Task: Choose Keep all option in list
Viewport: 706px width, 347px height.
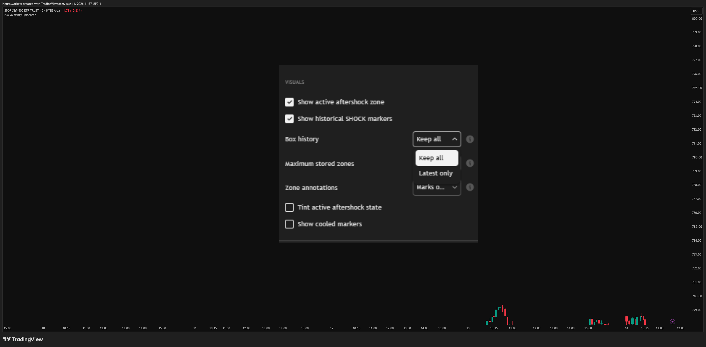Action: (x=436, y=158)
